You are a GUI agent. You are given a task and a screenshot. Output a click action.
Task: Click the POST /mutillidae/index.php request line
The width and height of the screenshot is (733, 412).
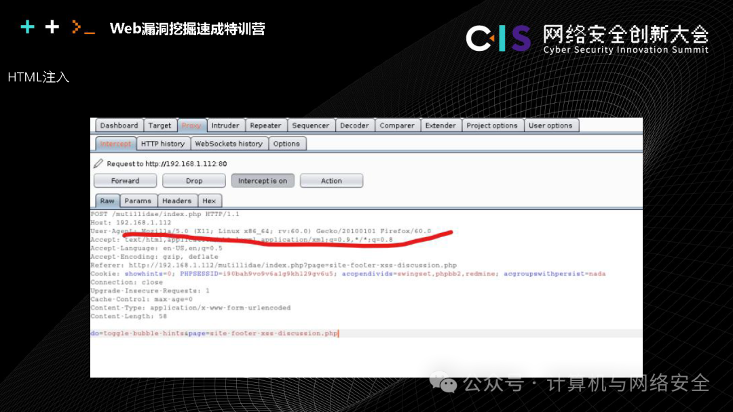[x=165, y=214]
